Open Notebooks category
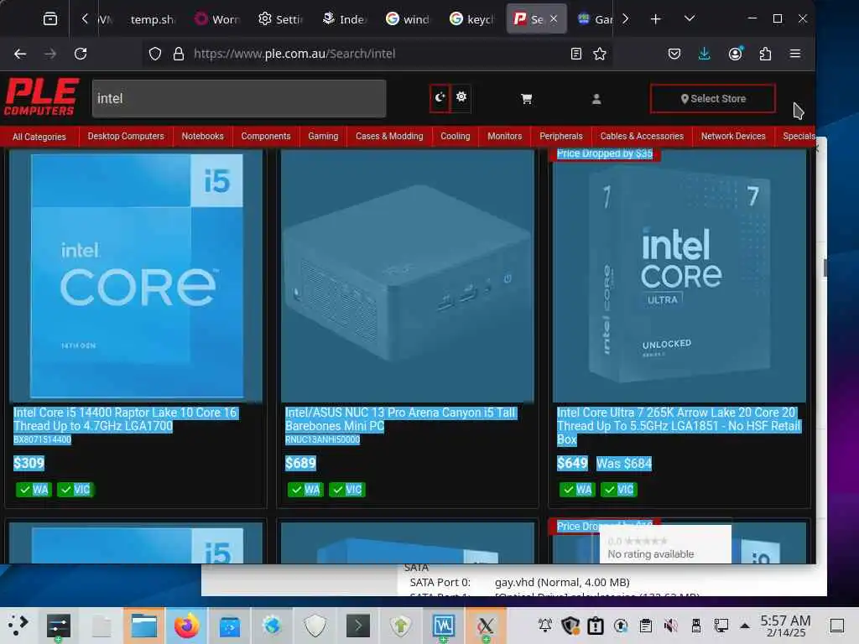Screen dimensions: 859x644 click(x=203, y=137)
